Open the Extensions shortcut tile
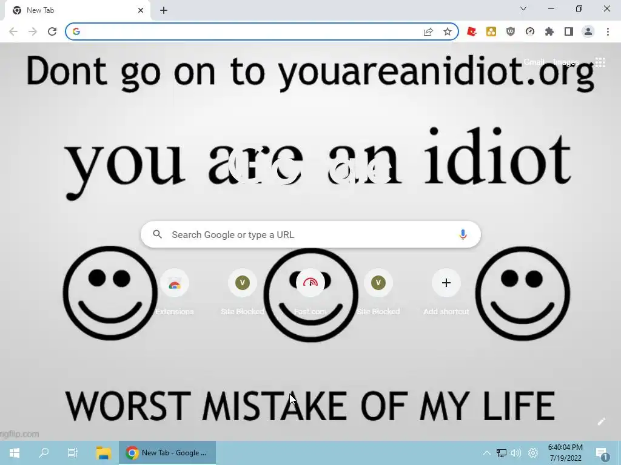Screen dimensions: 621x465 coord(175,292)
